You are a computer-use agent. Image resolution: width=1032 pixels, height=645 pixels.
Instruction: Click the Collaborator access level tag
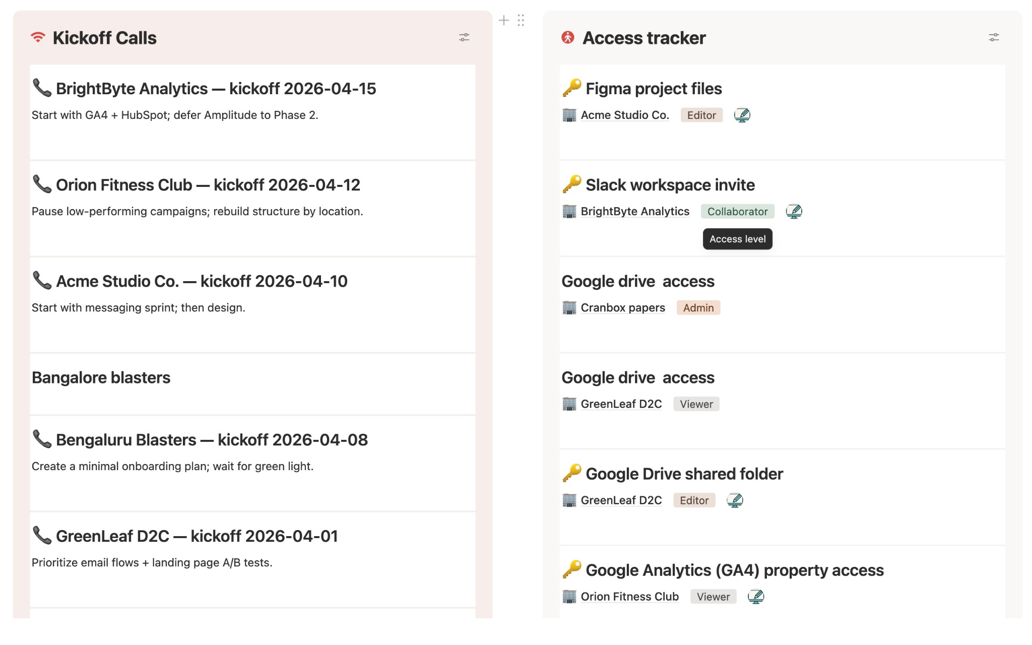(737, 211)
